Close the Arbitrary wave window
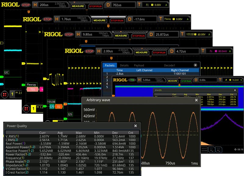The width and height of the screenshot is (244, 176). [196, 100]
